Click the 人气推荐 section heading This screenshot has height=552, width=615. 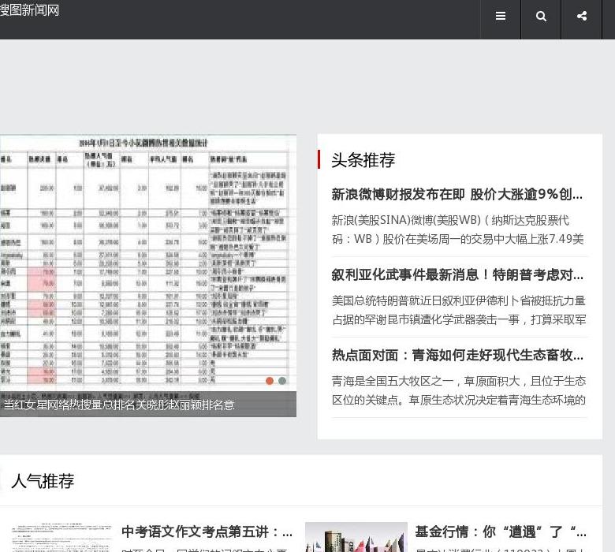pos(43,481)
